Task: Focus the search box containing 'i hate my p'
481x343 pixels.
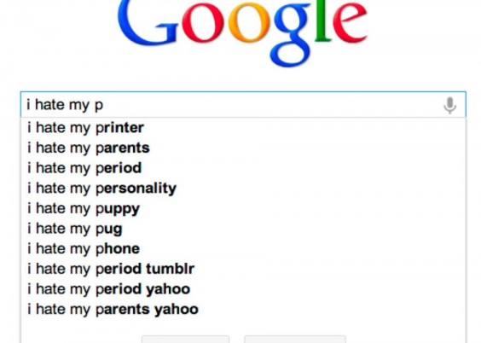Action: coord(243,104)
